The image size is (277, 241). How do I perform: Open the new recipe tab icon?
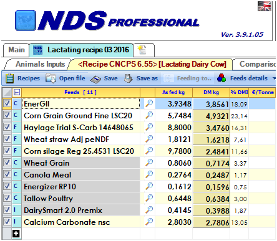(142, 50)
